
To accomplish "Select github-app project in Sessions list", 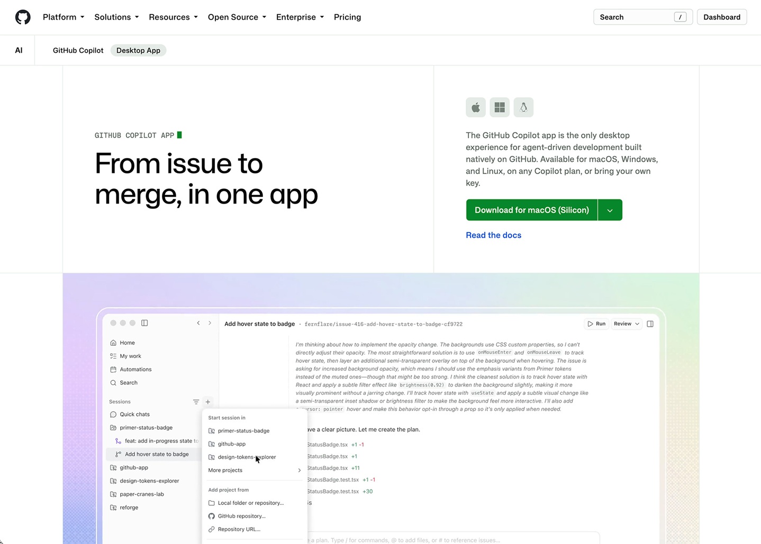I will coord(129,468).
